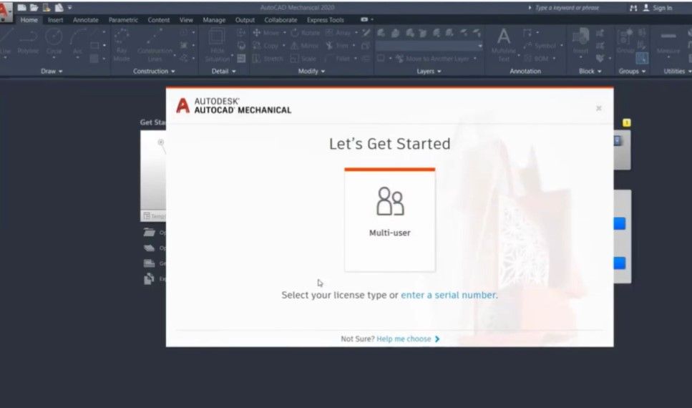Select the Arc tool
The height and width of the screenshot is (408, 692).
click(78, 42)
